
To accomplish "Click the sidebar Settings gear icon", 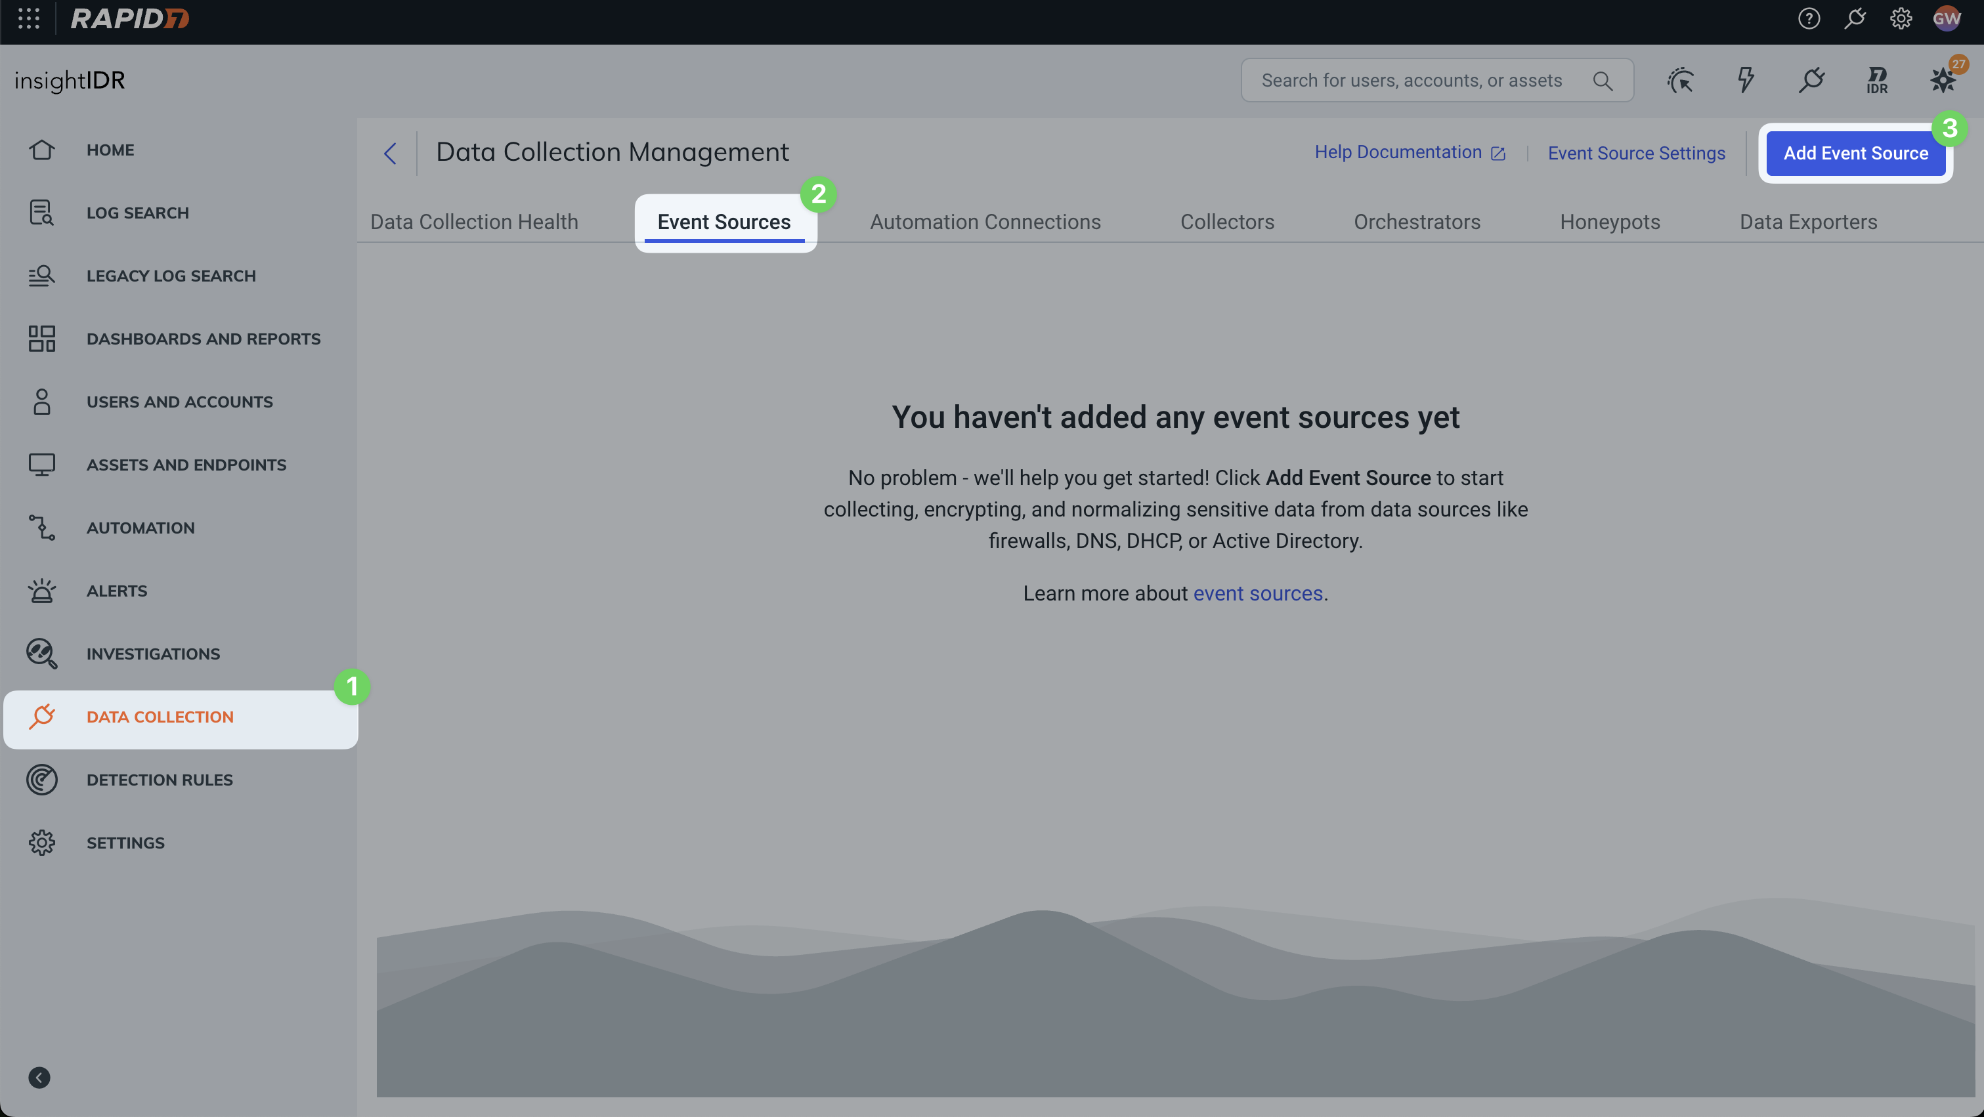I will click(41, 843).
